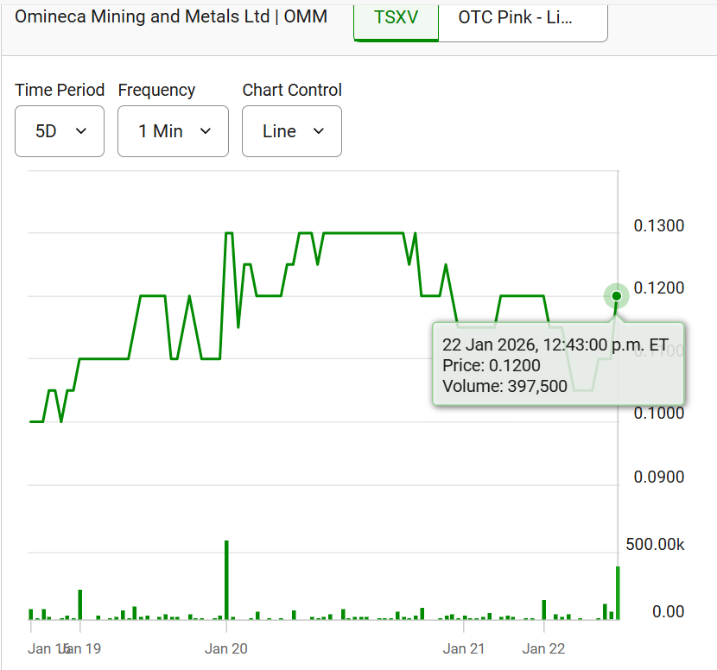717x670 pixels.
Task: Click the 'Frequency' label
Action: click(157, 90)
